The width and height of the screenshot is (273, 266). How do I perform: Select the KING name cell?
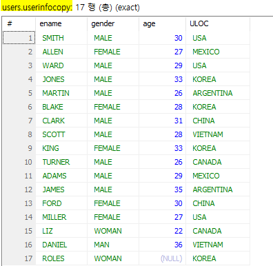[61, 148]
